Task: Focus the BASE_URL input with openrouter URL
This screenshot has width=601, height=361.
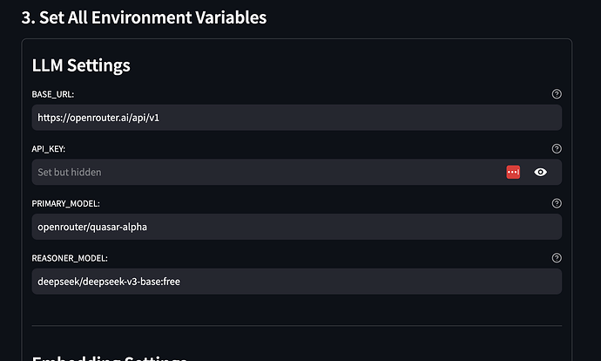Action: (x=297, y=118)
